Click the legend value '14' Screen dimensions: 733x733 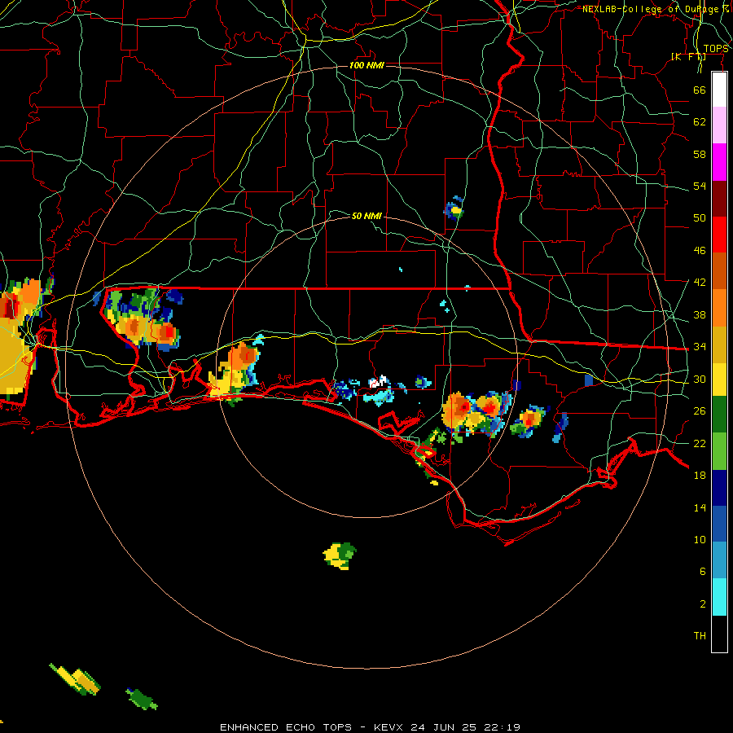point(700,507)
